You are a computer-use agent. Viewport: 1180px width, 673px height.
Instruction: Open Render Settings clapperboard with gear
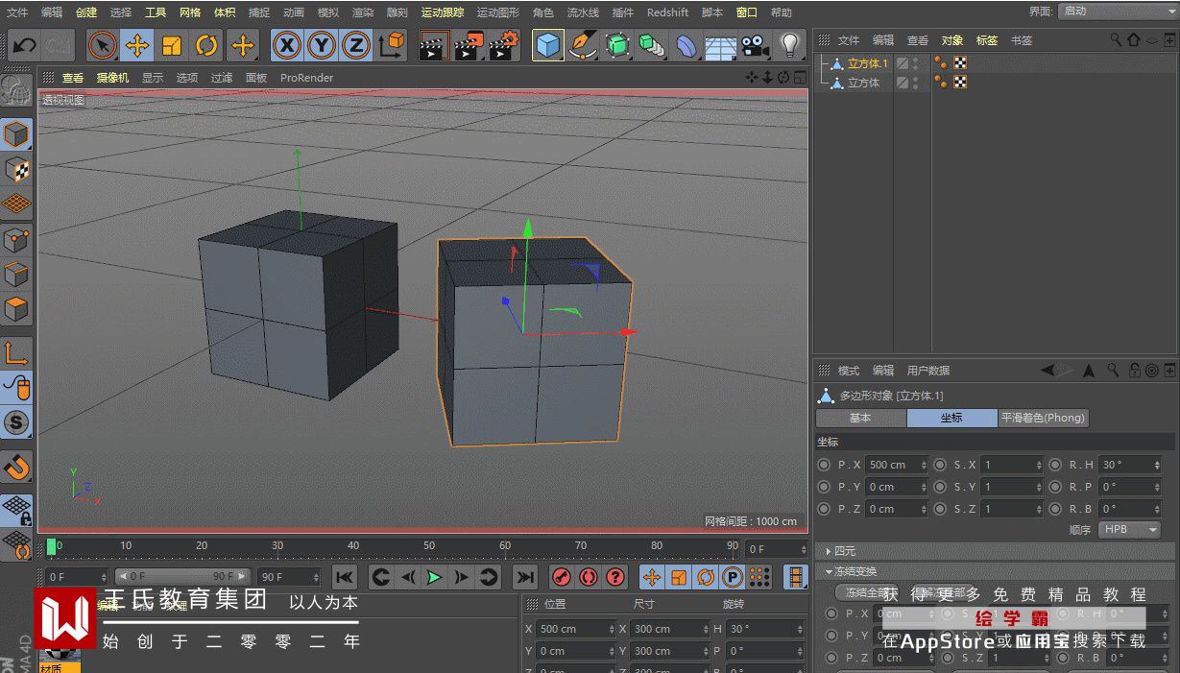504,45
